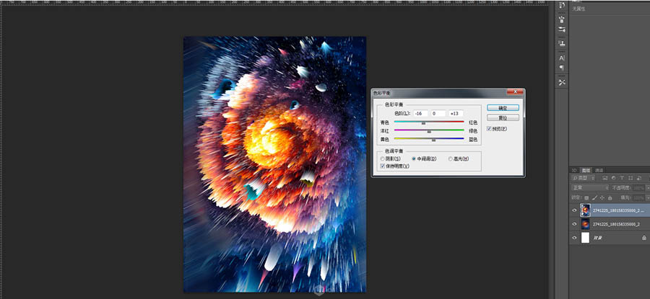Toggle the 预览 (Preview) checkbox
650x299 pixels.
pyautogui.click(x=490, y=128)
